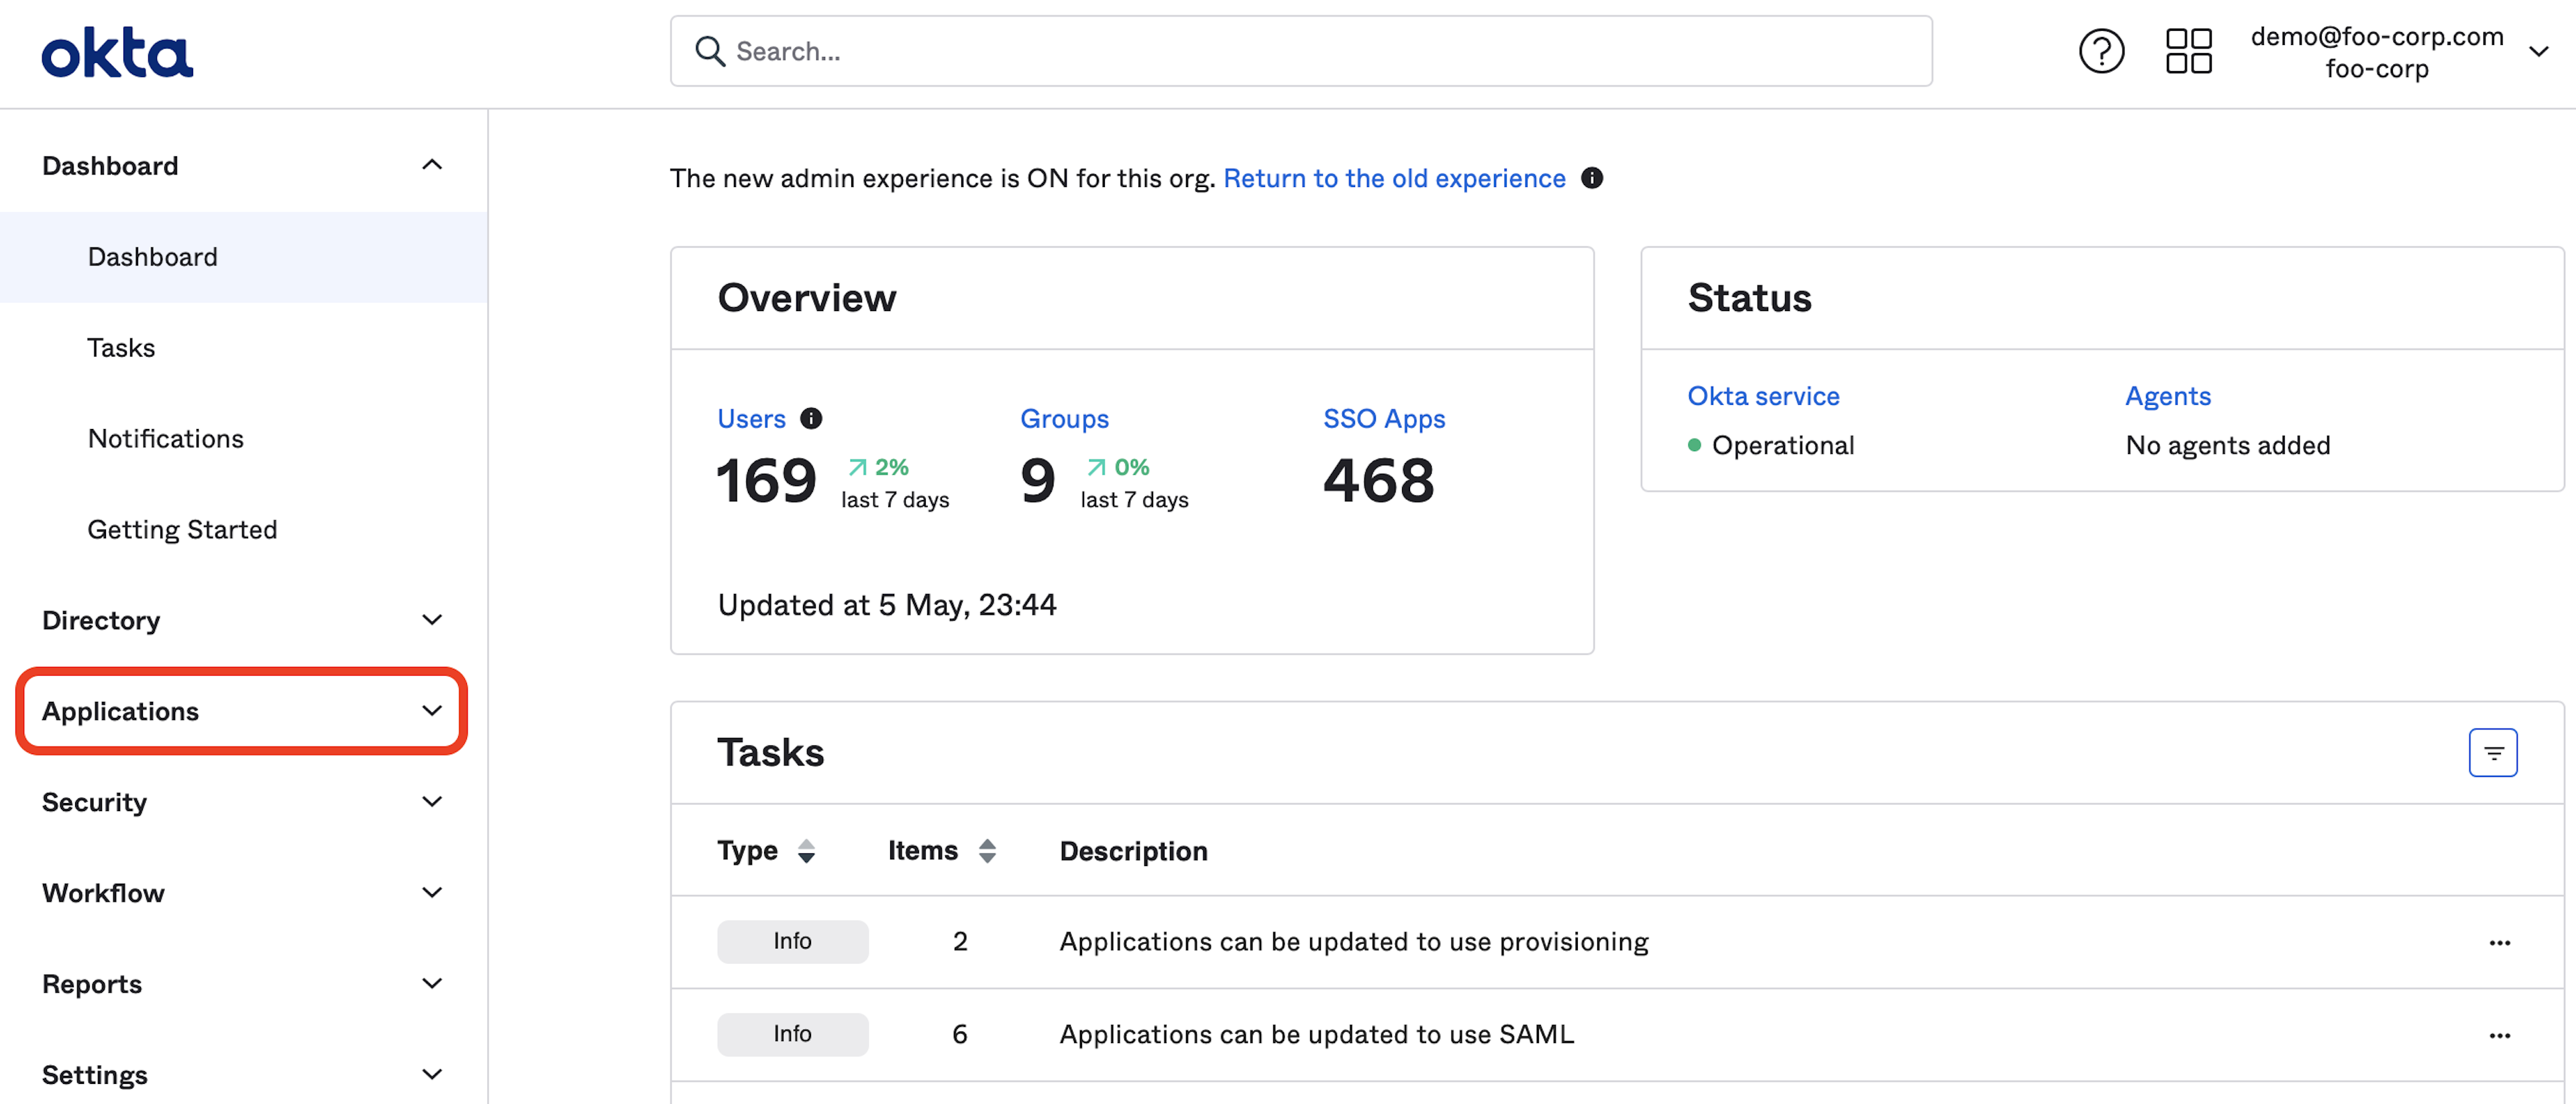Image resolution: width=2576 pixels, height=1104 pixels.
Task: Select Notifications in the sidebar
Action: 166,438
